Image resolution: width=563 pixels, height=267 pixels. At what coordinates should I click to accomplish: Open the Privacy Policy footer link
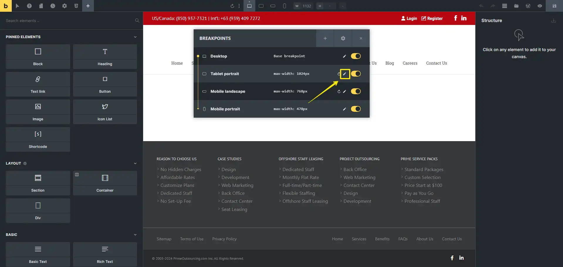pyautogui.click(x=224, y=239)
